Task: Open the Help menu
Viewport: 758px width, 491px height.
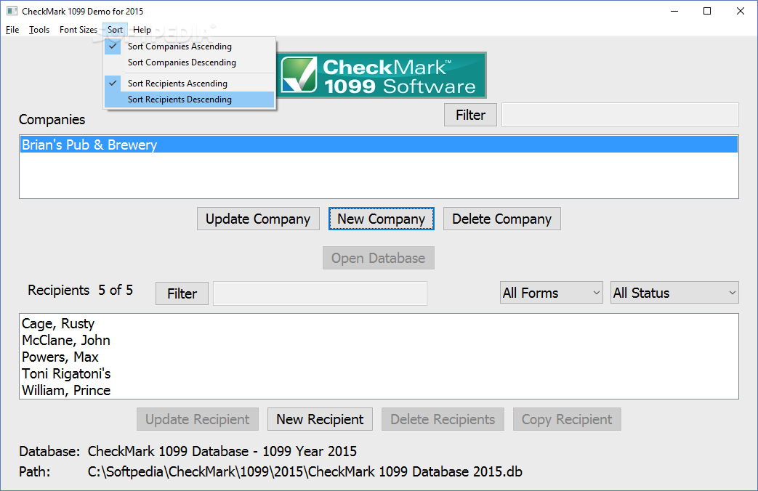Action: click(x=142, y=30)
